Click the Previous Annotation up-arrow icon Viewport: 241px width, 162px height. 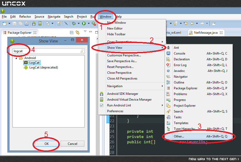(175, 23)
